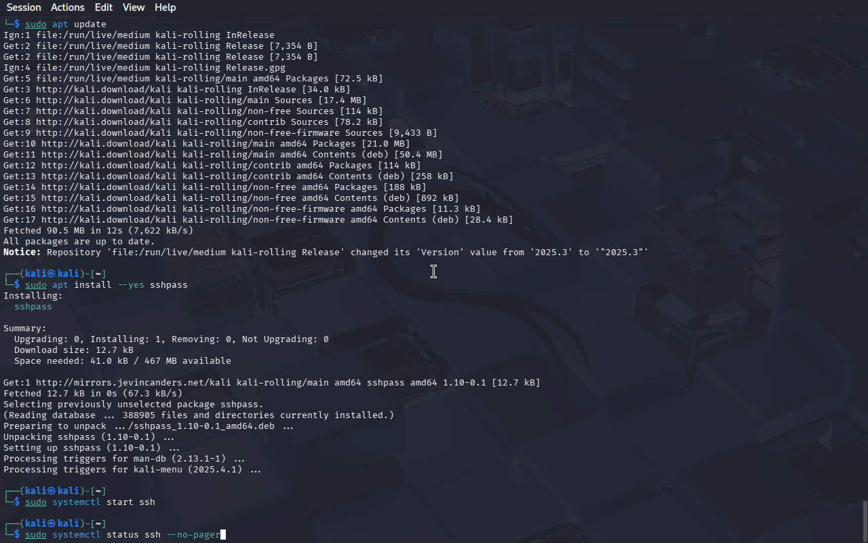Place cursor on the systemctl status ssh command
This screenshot has height=543, width=868.
click(123, 535)
